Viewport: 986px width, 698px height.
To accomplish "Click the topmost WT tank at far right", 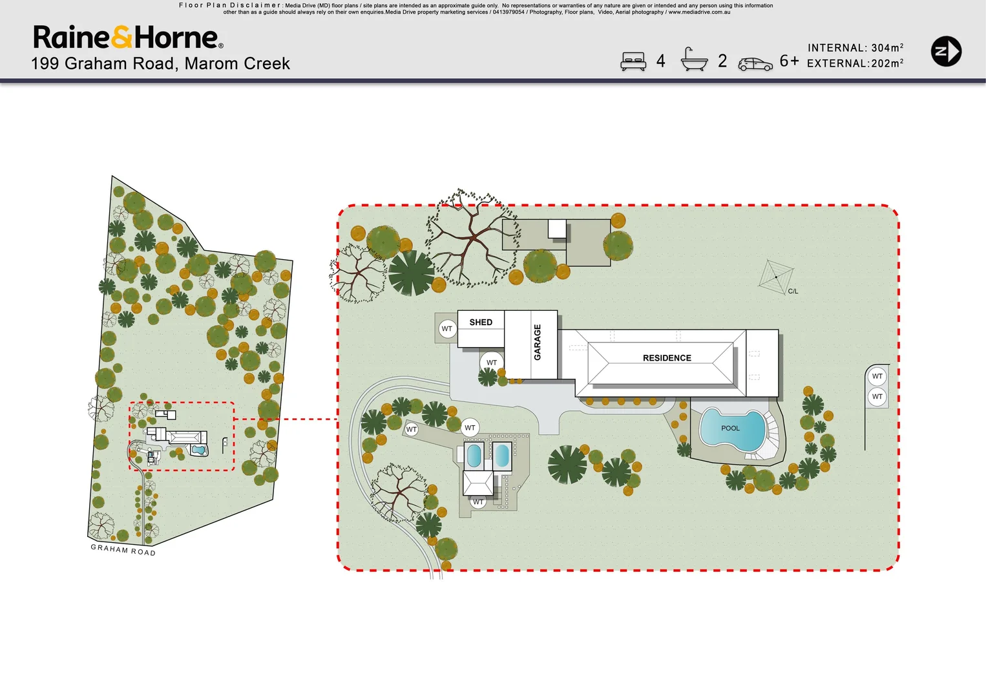I will [x=877, y=376].
